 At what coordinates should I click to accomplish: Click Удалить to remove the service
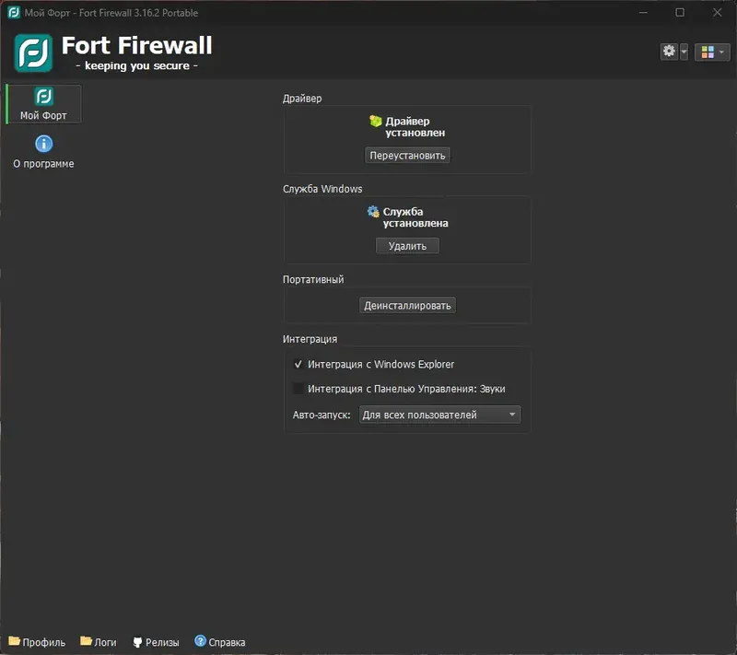tap(407, 246)
